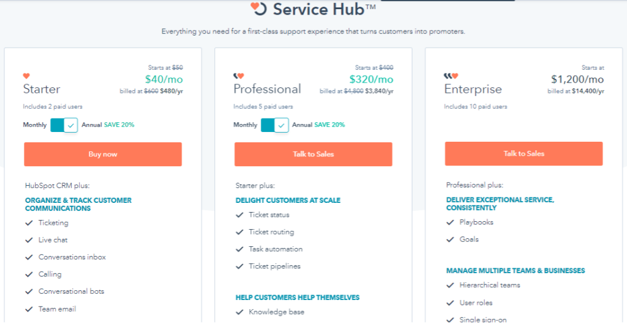Click the Task automation feature item
The width and height of the screenshot is (627, 336).
[x=276, y=249]
